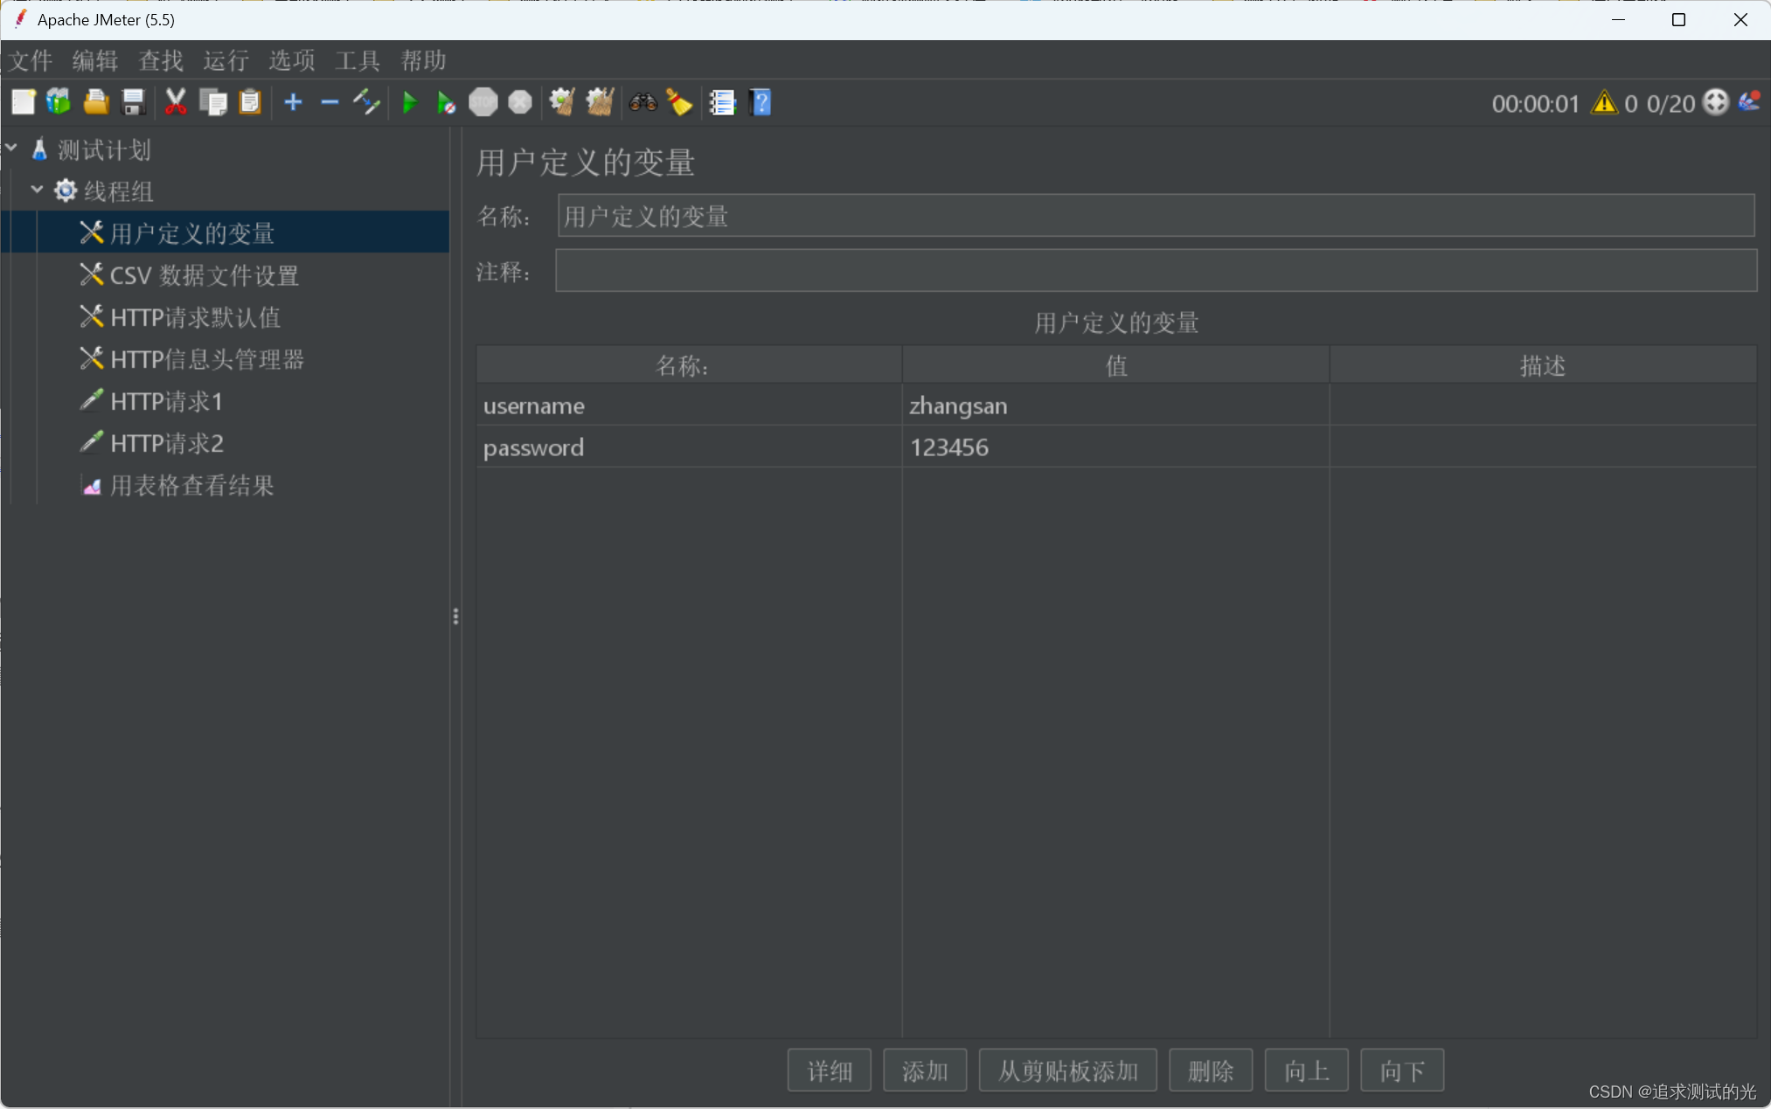Click the 0/20 active threads counter
1771x1109 pixels.
coord(1670,104)
